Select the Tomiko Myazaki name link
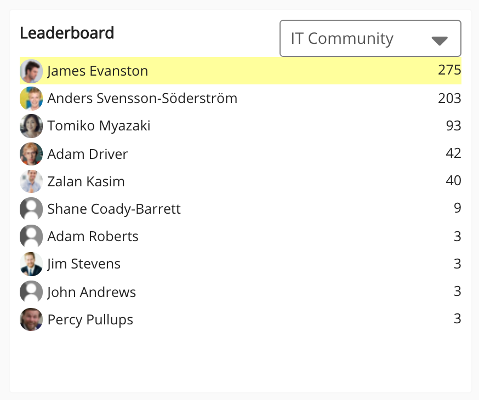Image resolution: width=479 pixels, height=400 pixels. tap(99, 126)
